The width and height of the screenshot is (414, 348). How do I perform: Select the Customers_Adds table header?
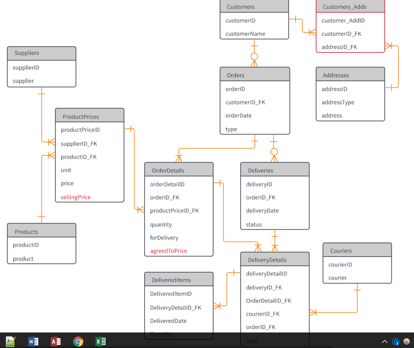(350, 6)
